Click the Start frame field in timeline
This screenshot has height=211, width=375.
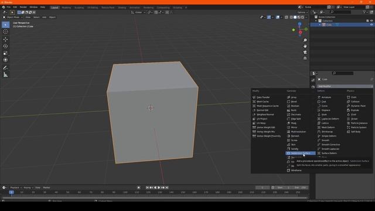pos(283,188)
